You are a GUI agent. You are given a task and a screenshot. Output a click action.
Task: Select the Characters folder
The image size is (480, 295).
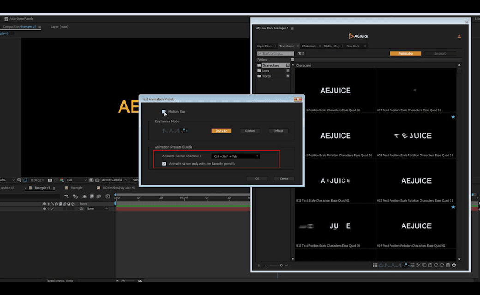coord(273,65)
